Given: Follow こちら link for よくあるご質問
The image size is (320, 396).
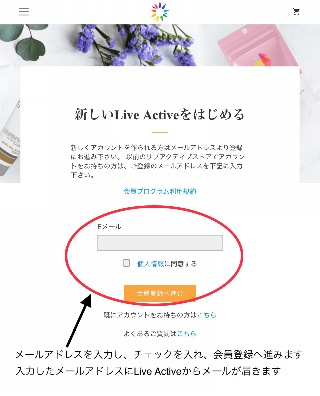Looking at the screenshot, I should click(187, 334).
